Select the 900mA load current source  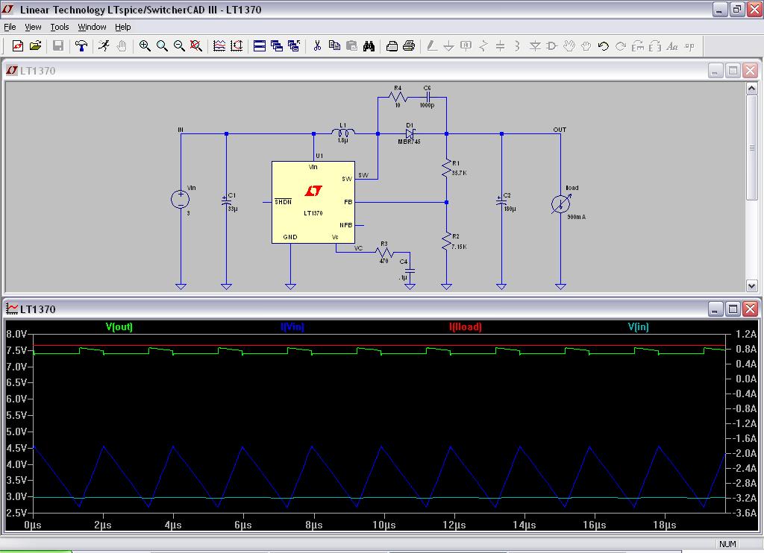[x=560, y=204]
